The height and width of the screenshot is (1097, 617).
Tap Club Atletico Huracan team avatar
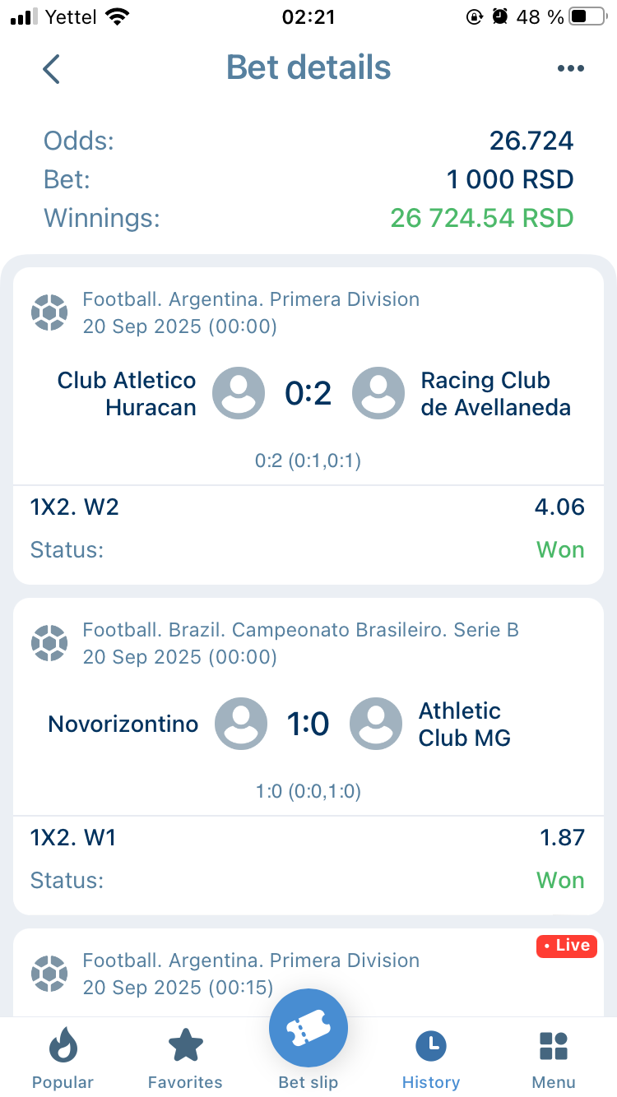coord(239,393)
